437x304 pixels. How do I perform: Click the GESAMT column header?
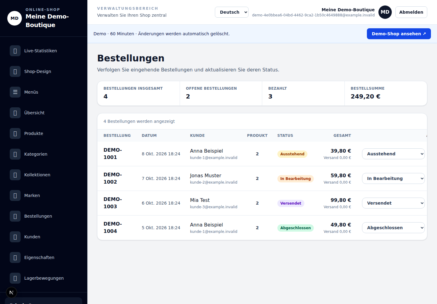[x=342, y=136]
